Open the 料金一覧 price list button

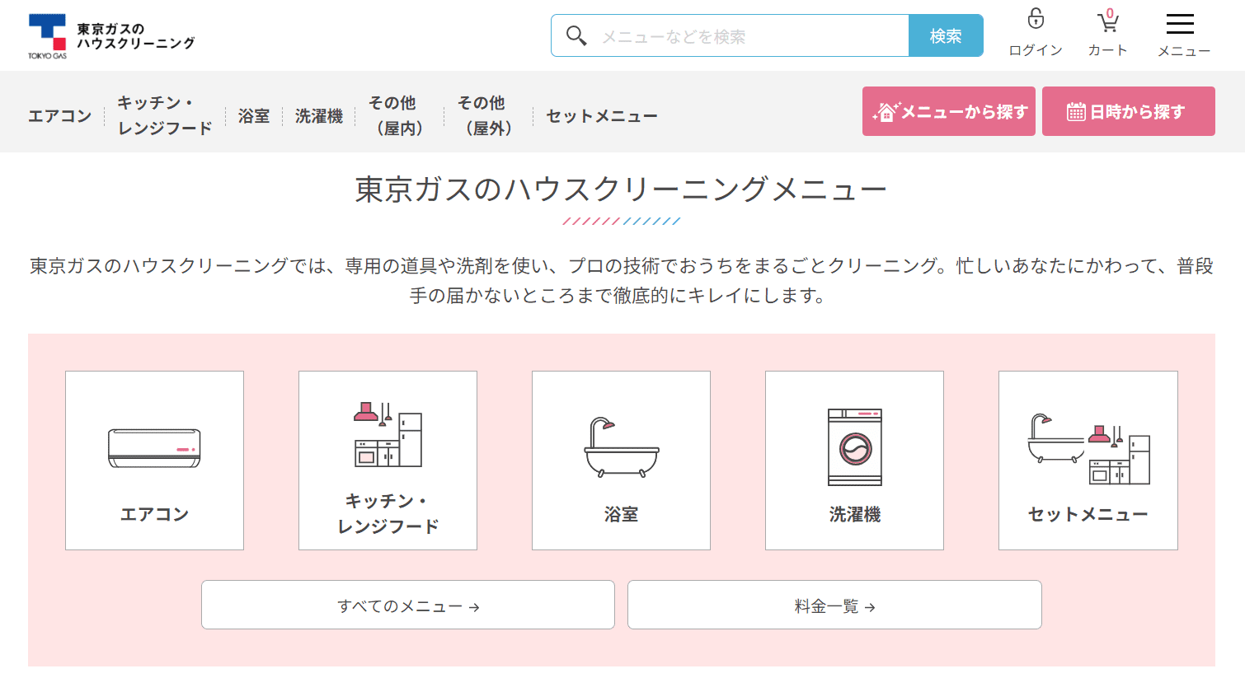(x=834, y=605)
